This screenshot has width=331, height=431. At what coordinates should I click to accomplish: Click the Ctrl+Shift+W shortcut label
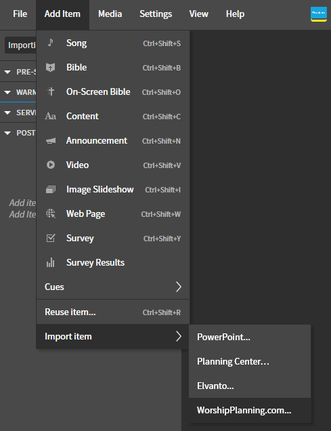[x=161, y=214]
